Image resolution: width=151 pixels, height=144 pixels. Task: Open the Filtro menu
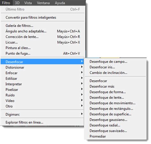tap(6, 3)
